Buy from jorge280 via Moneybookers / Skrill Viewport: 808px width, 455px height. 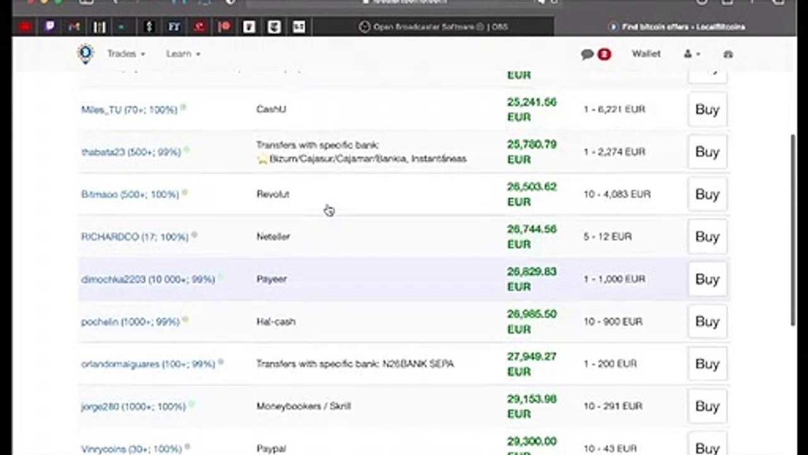(707, 406)
